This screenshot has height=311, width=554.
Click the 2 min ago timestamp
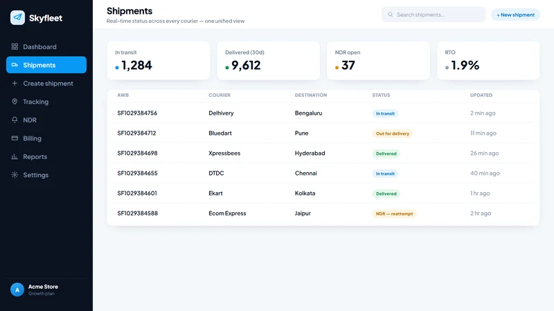(x=483, y=113)
